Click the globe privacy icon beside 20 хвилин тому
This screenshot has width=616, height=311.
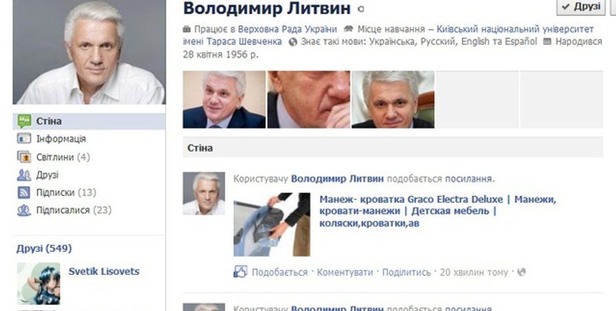pos(522,272)
